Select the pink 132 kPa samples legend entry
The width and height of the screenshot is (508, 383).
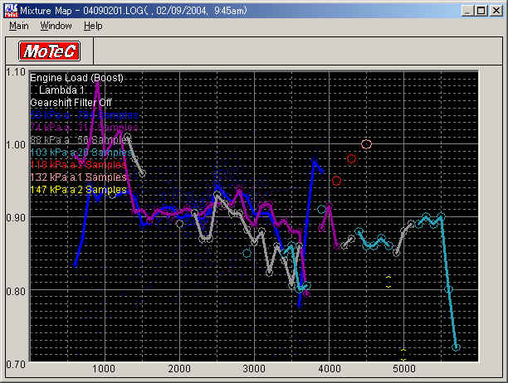tap(78, 177)
